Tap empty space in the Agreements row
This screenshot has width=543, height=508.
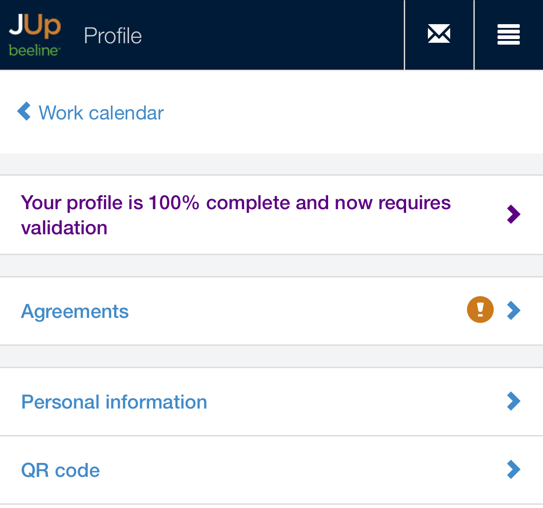click(297, 311)
